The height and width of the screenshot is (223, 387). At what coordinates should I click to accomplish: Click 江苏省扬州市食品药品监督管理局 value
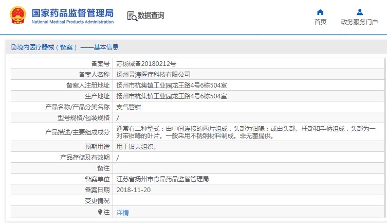click(162, 179)
